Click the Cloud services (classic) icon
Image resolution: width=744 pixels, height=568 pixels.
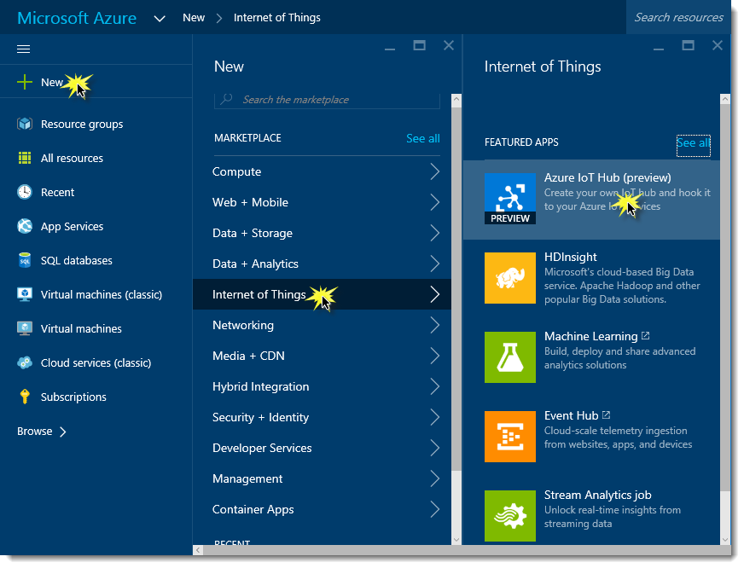(x=25, y=362)
